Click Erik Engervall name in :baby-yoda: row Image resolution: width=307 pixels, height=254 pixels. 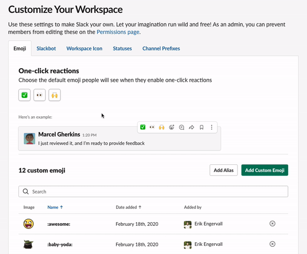click(209, 244)
